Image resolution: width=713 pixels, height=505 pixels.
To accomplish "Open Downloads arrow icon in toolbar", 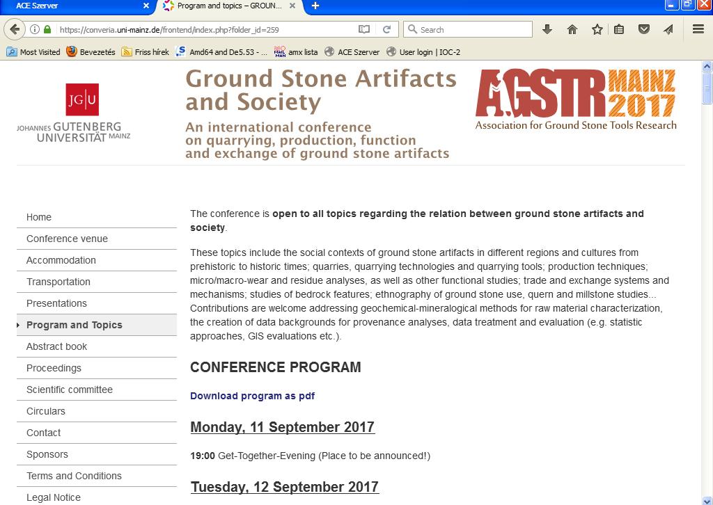I will (x=547, y=29).
